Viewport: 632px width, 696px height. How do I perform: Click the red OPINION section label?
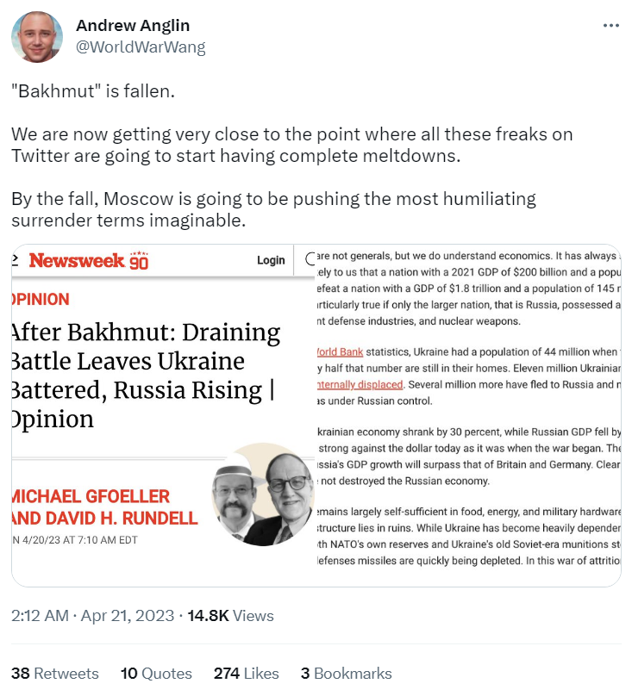(x=41, y=300)
